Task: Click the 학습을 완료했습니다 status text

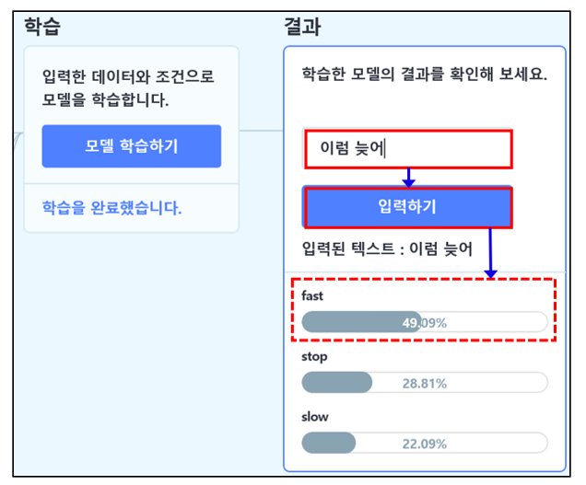Action: pos(111,208)
